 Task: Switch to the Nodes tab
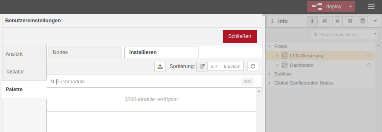(85, 52)
